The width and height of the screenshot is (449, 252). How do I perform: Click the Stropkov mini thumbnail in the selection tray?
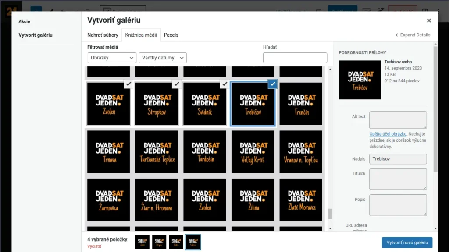pos(159,242)
